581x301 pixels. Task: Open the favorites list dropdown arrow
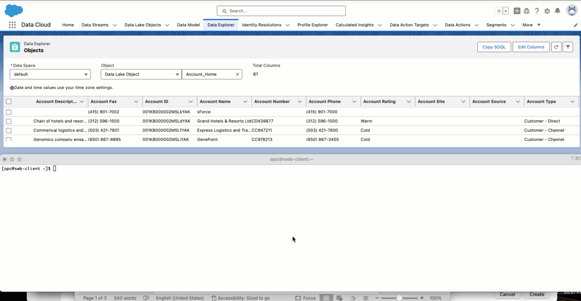pos(506,11)
